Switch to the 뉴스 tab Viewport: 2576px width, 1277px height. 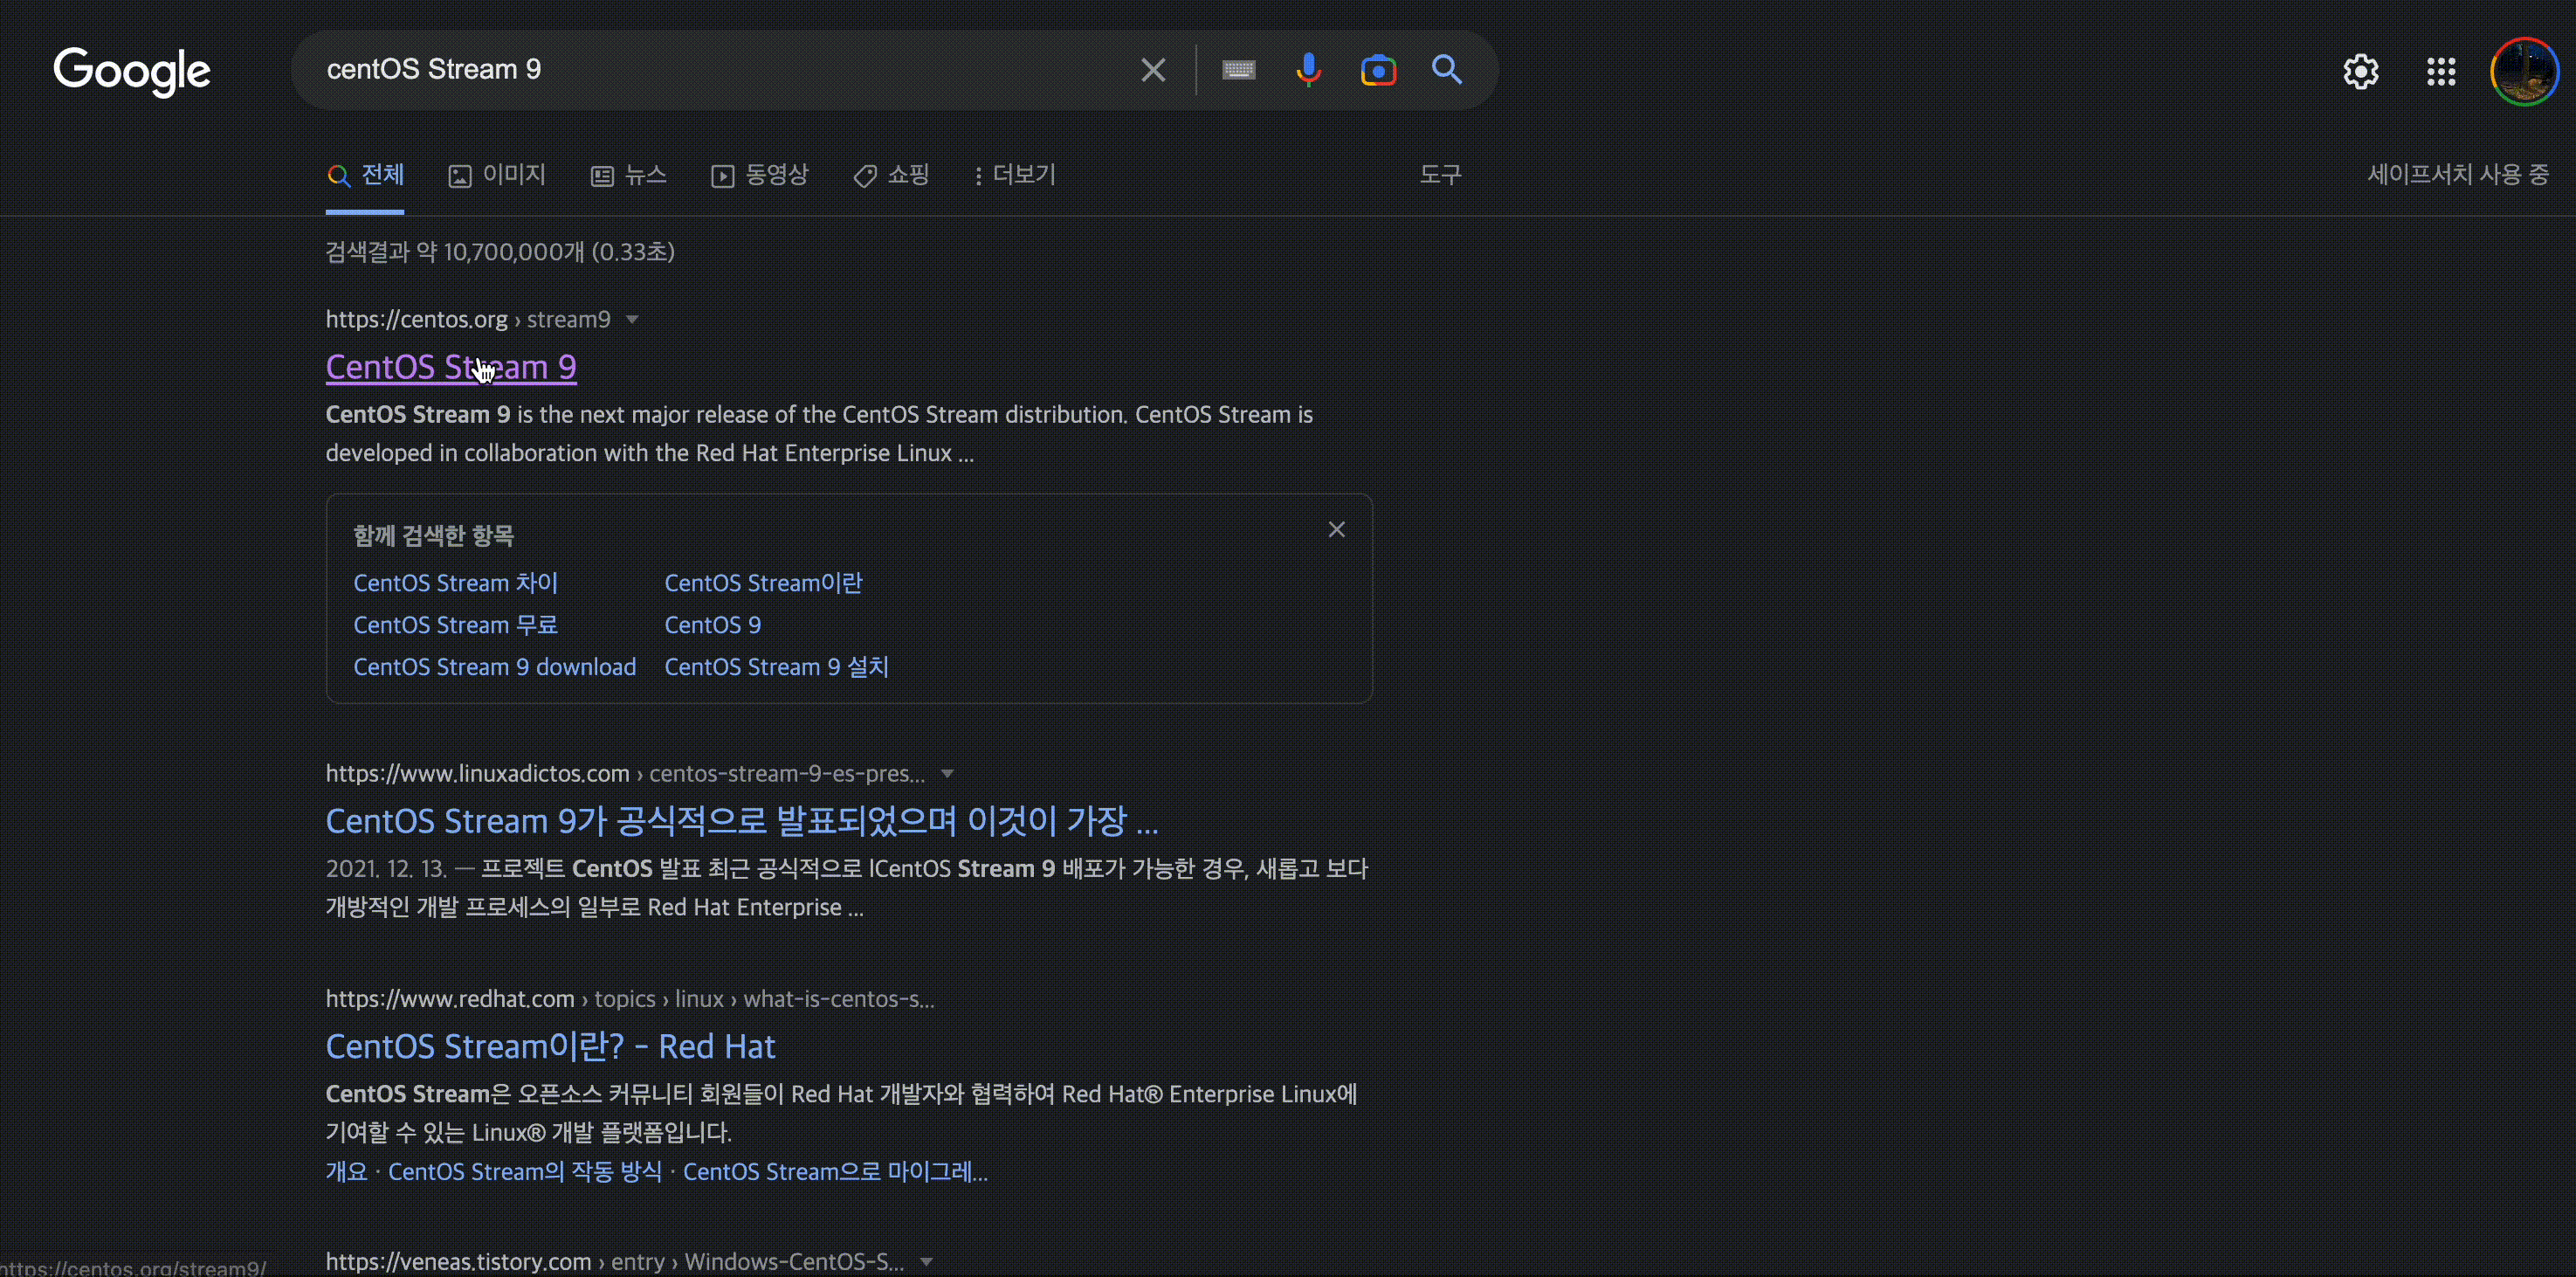[628, 175]
